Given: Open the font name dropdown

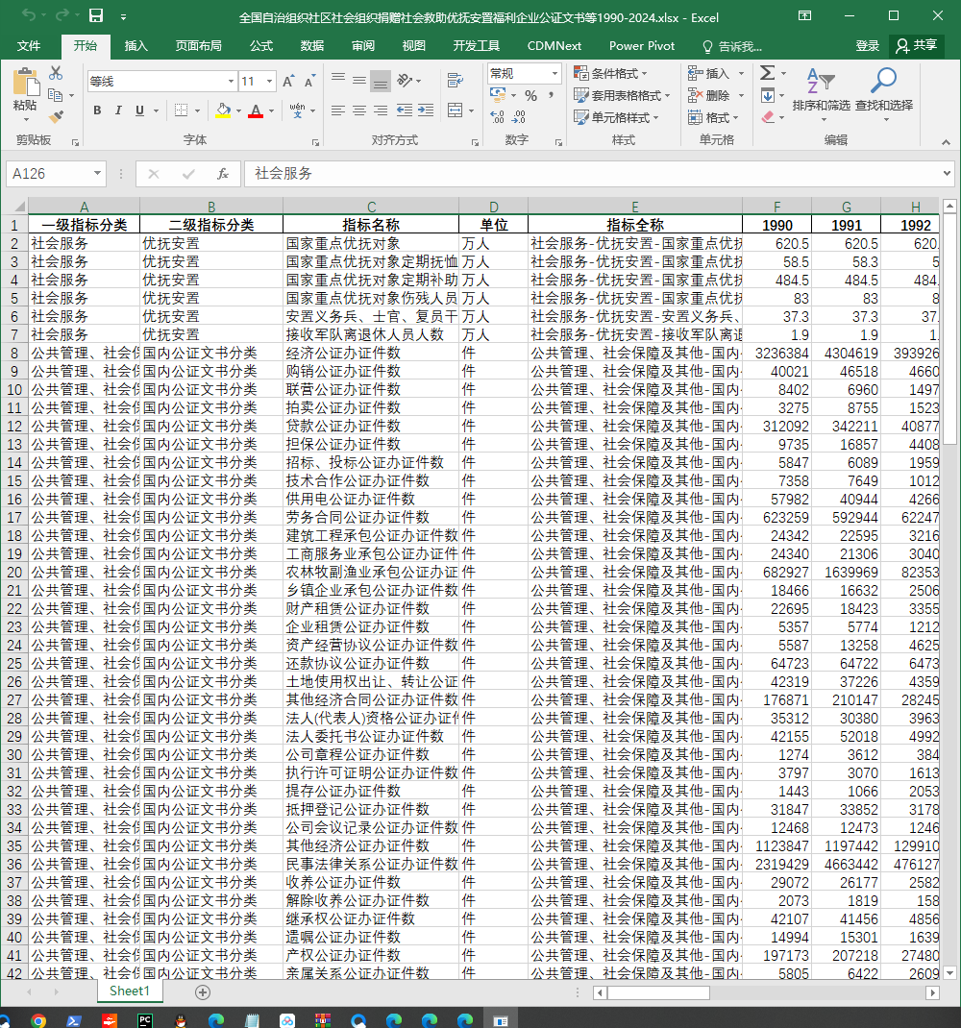Looking at the screenshot, I should [231, 82].
